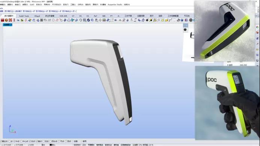Toggle the 中心点 osnap checkbox
The width and height of the screenshot is (260, 146).
coord(21,141)
